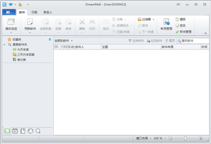Image resolution: width=211 pixels, height=144 pixels.
Task: Switch to the Contacts (联系人) tab
Action: [48, 12]
